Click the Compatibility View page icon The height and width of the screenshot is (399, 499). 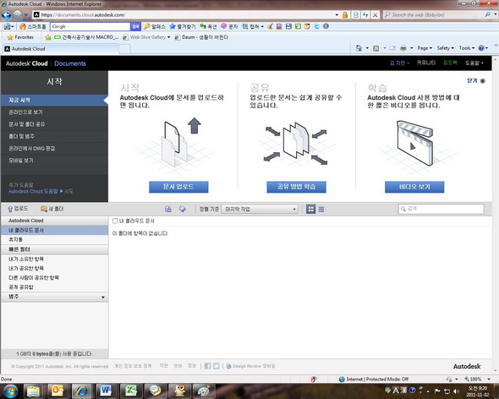(356, 14)
